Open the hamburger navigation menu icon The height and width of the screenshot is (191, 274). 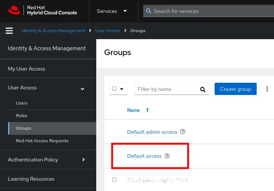(9, 31)
